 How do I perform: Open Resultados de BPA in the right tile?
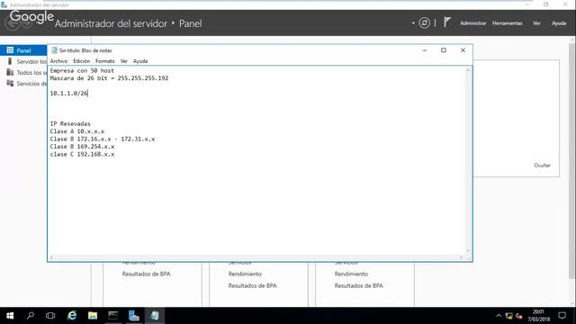pyautogui.click(x=358, y=286)
